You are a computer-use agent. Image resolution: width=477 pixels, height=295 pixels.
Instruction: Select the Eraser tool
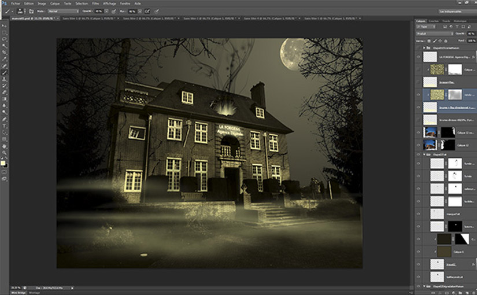(4, 92)
